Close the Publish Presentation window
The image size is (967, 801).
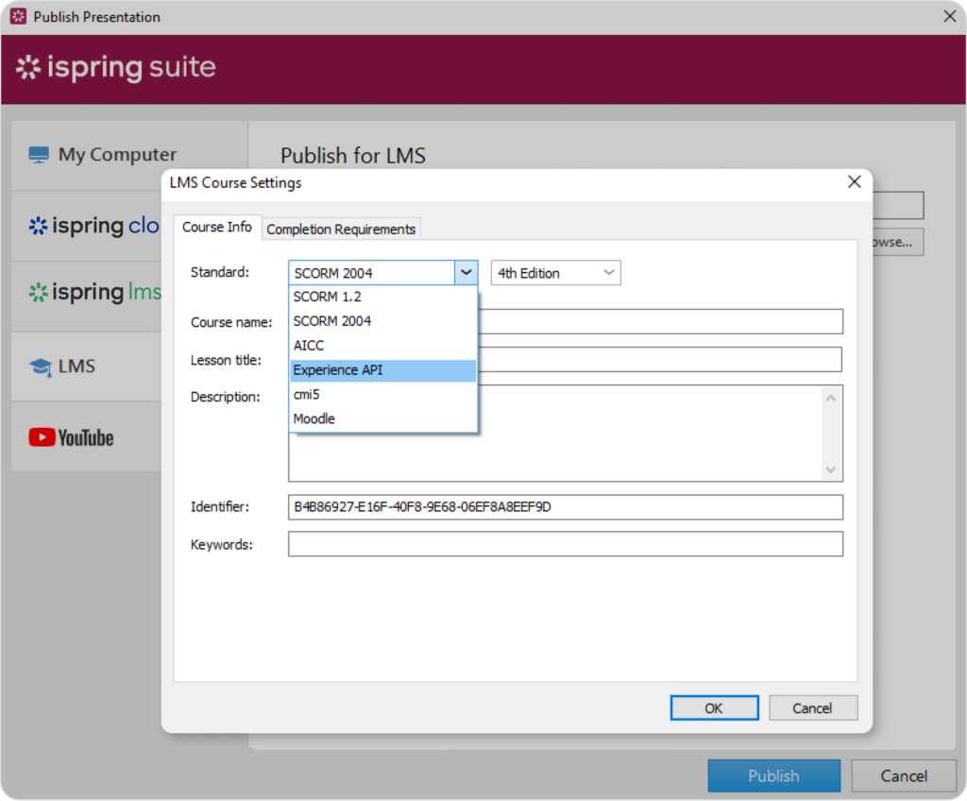point(950,17)
